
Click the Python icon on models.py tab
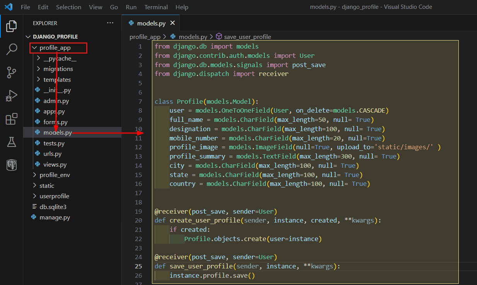point(132,23)
